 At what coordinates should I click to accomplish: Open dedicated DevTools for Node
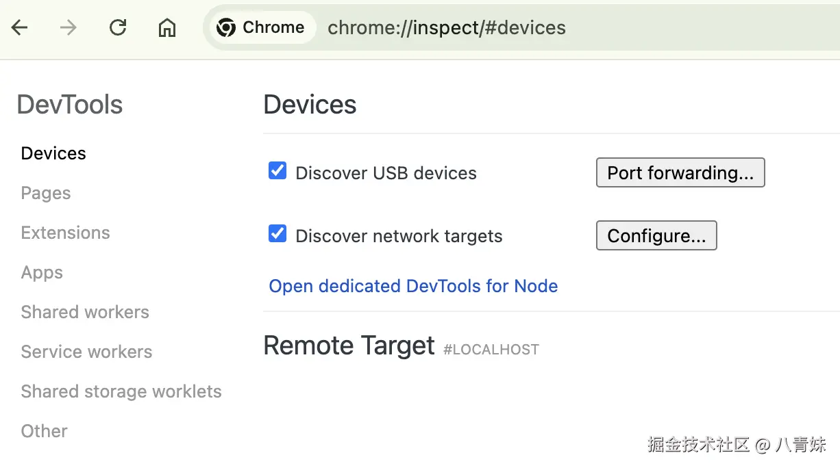click(x=413, y=286)
